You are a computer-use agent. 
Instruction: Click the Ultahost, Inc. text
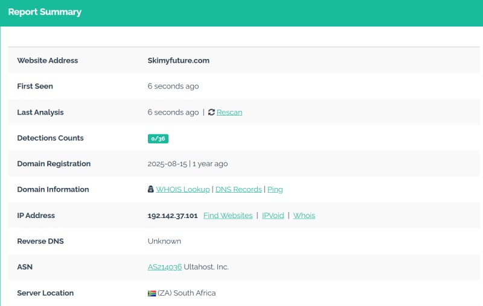point(206,267)
